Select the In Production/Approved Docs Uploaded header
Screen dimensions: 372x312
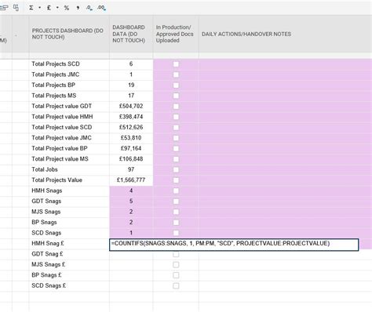click(176, 34)
